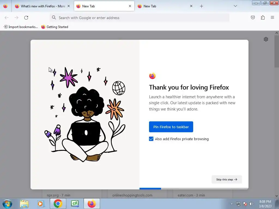Screen dimensions: 279x209
Task: Click the page vertical scrollbar thumb
Action: 277,51
